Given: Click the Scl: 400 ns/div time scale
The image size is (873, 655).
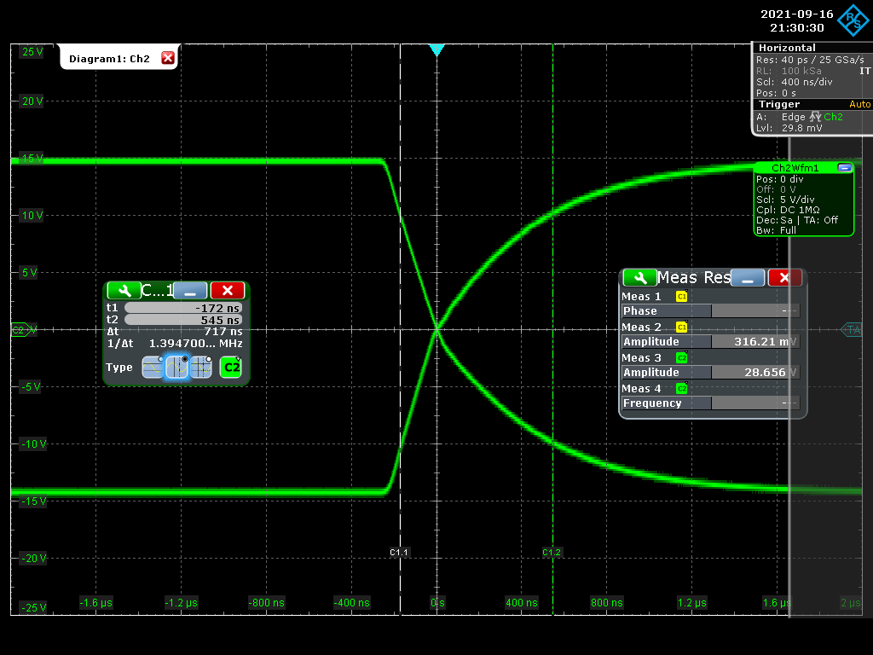Looking at the screenshot, I should point(795,82).
